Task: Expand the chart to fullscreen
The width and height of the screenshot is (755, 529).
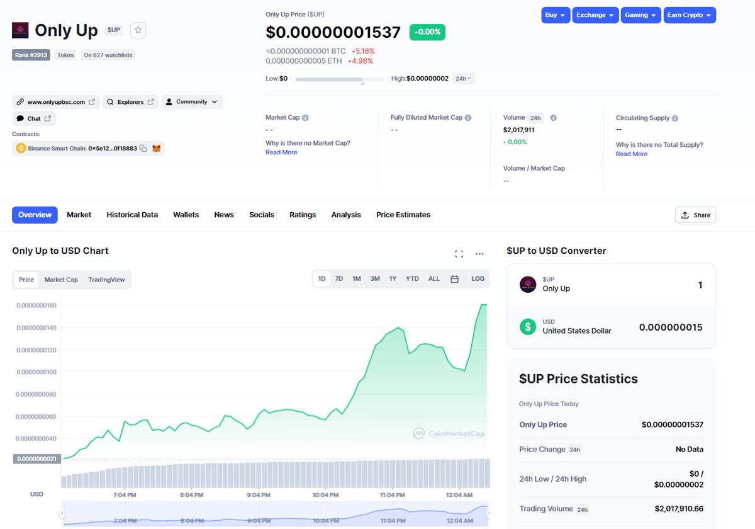Action: 459,253
